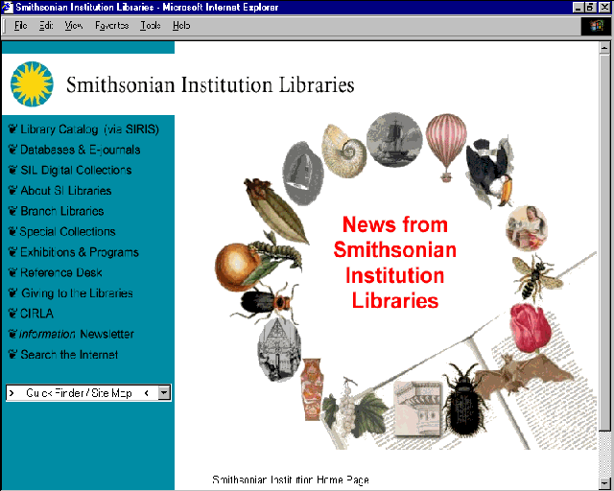Click the sailing ship image
Viewport: 614px width, 491px height.
(393, 138)
